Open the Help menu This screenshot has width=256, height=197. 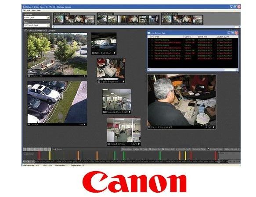tap(39, 11)
